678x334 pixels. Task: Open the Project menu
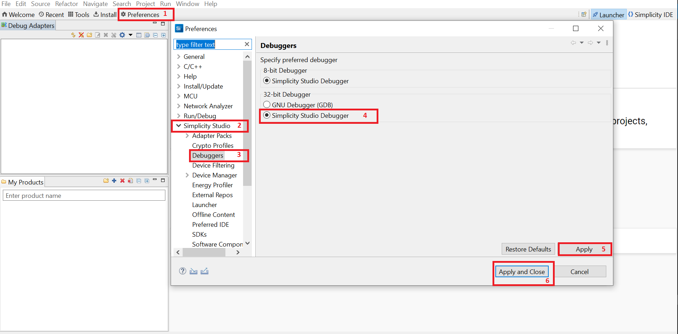146,4
